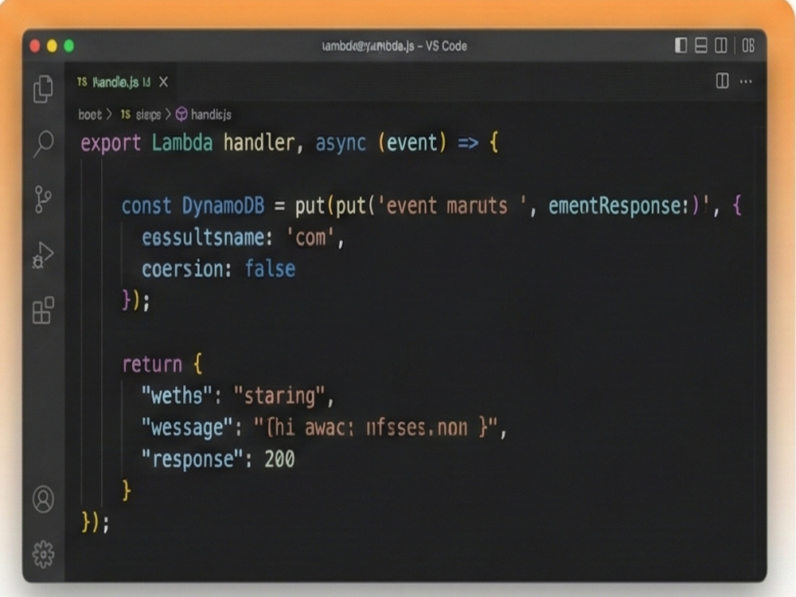This screenshot has width=796, height=597.
Task: Toggle the green traffic light fullscreen control
Action: 68,46
